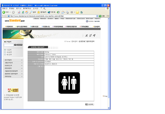This screenshot has width=165, height=114.
Task: Open the Search magnifier toolbar icon
Action: coord(31,12)
